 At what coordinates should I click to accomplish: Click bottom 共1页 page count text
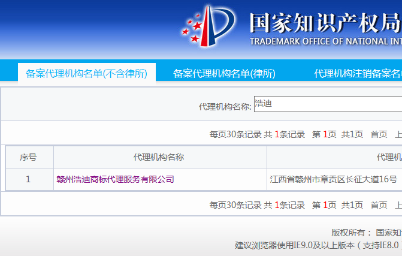[x=352, y=205]
